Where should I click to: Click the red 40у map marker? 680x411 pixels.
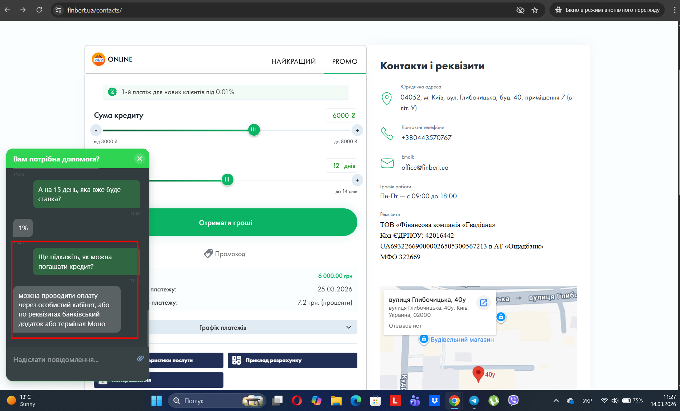click(478, 374)
